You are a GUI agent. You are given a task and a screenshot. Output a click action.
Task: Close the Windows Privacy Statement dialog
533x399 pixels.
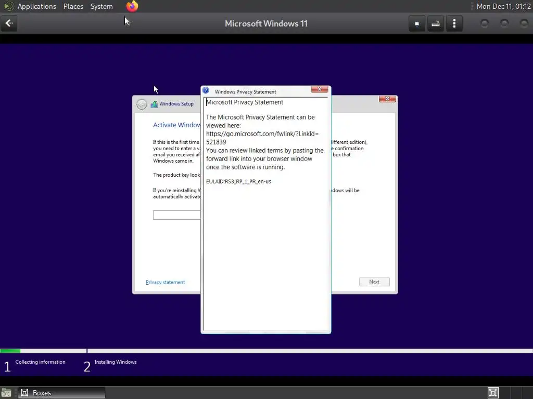320,89
